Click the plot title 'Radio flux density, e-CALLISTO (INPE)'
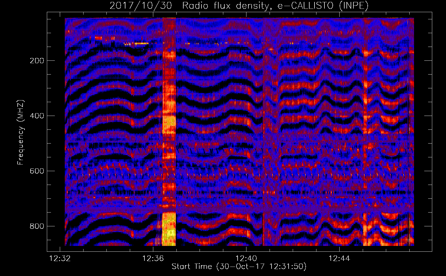 (275, 6)
